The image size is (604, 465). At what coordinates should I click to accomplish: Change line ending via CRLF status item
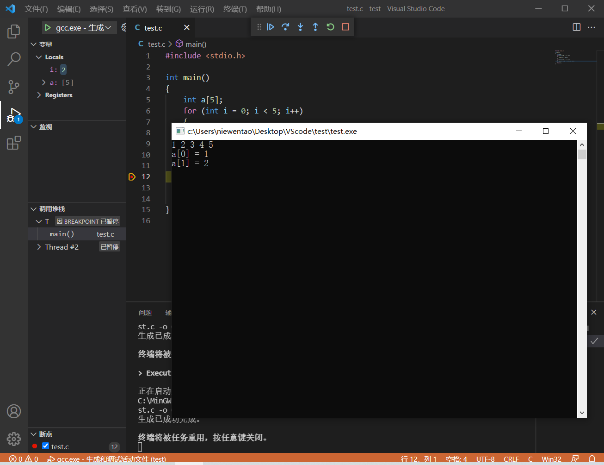point(511,459)
